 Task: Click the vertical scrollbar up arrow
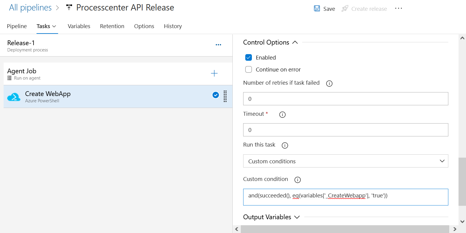pyautogui.click(x=462, y=38)
